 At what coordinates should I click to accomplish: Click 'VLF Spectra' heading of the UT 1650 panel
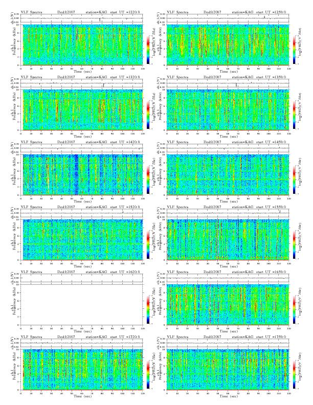pos(177,272)
